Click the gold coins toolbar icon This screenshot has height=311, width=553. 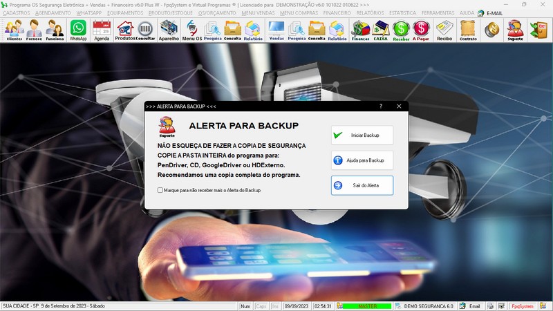[491, 30]
